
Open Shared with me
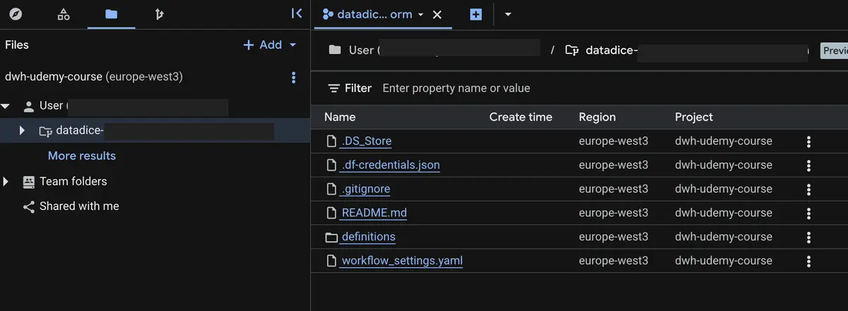[x=79, y=206]
